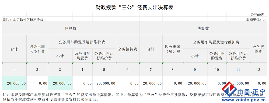Select 公务用车购置及运行维护费 header under 决算数
This screenshot has height=103, width=269.
click(x=216, y=42)
